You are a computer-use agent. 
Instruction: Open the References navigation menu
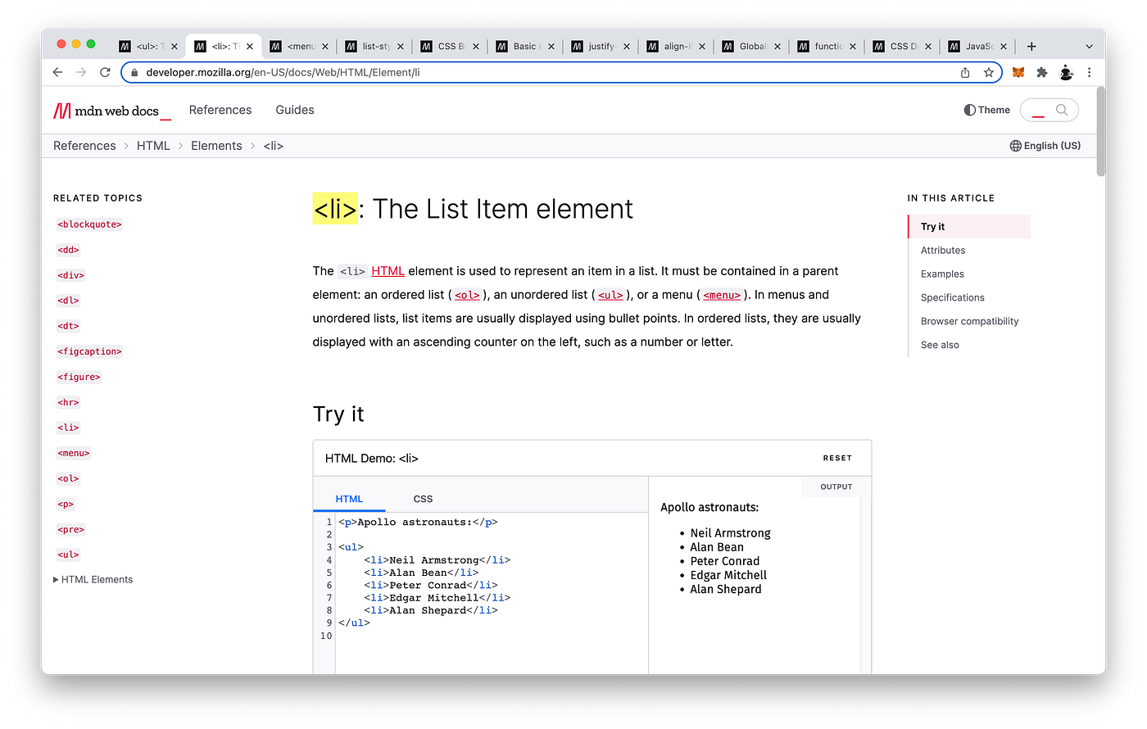click(220, 109)
